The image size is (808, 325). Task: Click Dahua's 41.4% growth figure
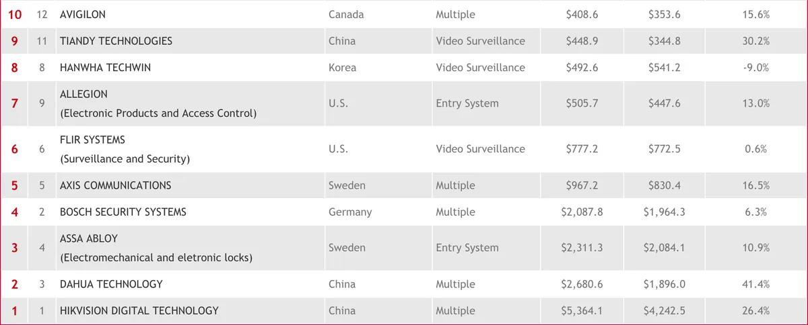(755, 284)
